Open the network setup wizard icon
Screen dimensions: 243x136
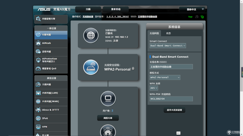(x=38, y=19)
